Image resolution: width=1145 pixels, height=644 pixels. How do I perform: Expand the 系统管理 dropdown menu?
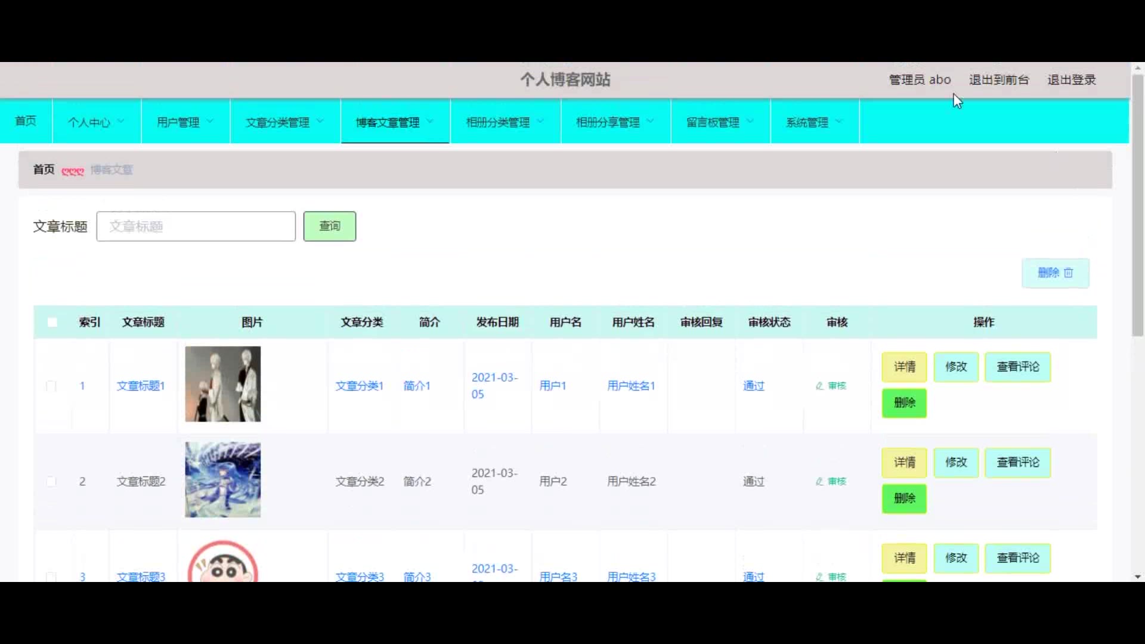(x=814, y=122)
